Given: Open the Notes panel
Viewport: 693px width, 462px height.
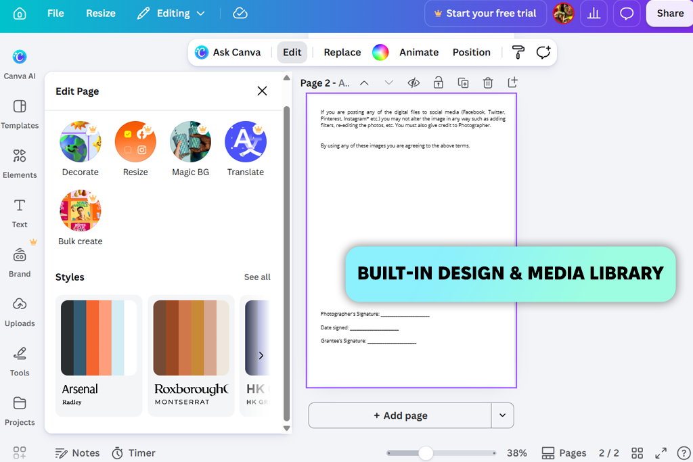Looking at the screenshot, I should [77, 453].
